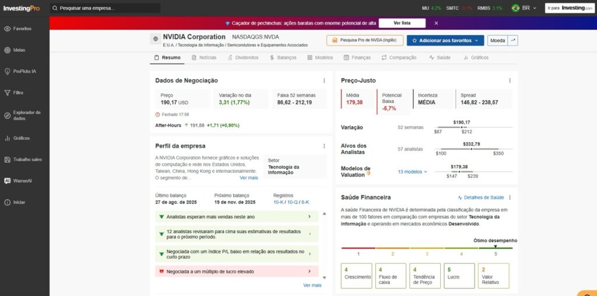The width and height of the screenshot is (597, 296).
Task: Open the Adicionar aos favoritos dropdown arrow
Action: [x=476, y=40]
